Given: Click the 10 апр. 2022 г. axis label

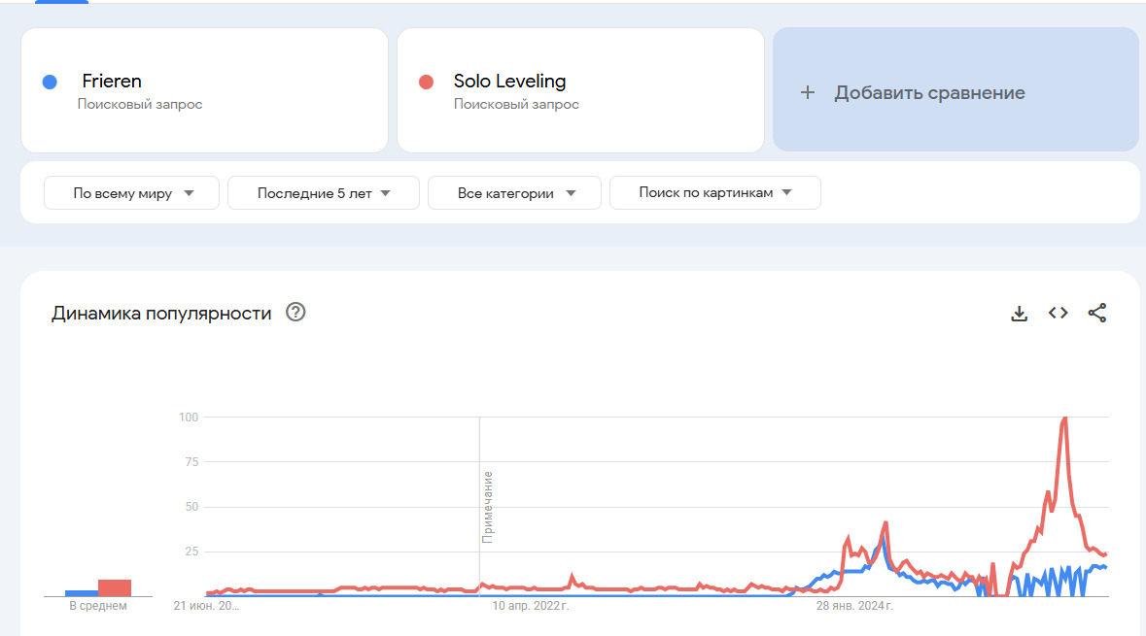Looking at the screenshot, I should [x=530, y=607].
